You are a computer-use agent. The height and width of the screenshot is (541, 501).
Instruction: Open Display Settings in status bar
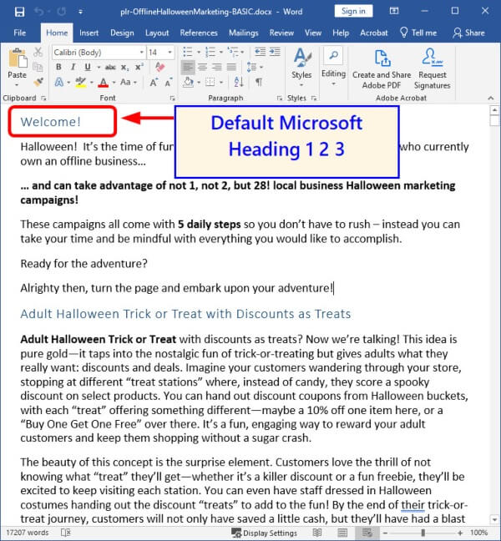tap(265, 533)
